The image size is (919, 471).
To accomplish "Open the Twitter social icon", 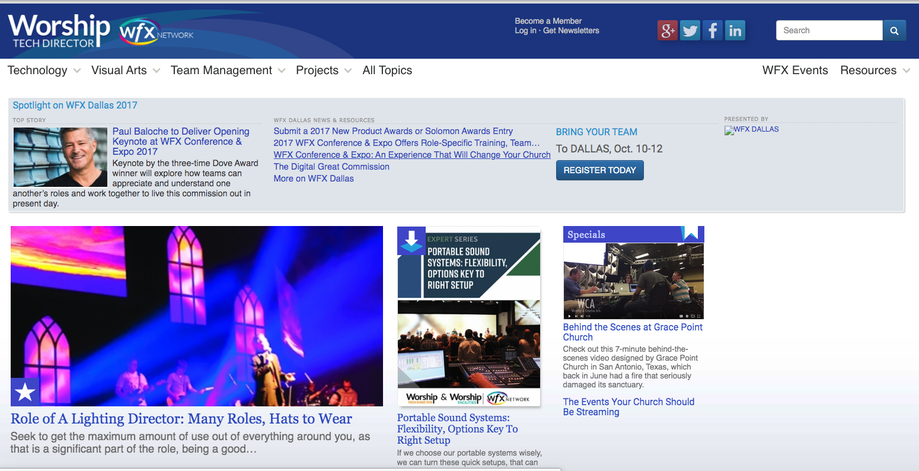I will 690,30.
